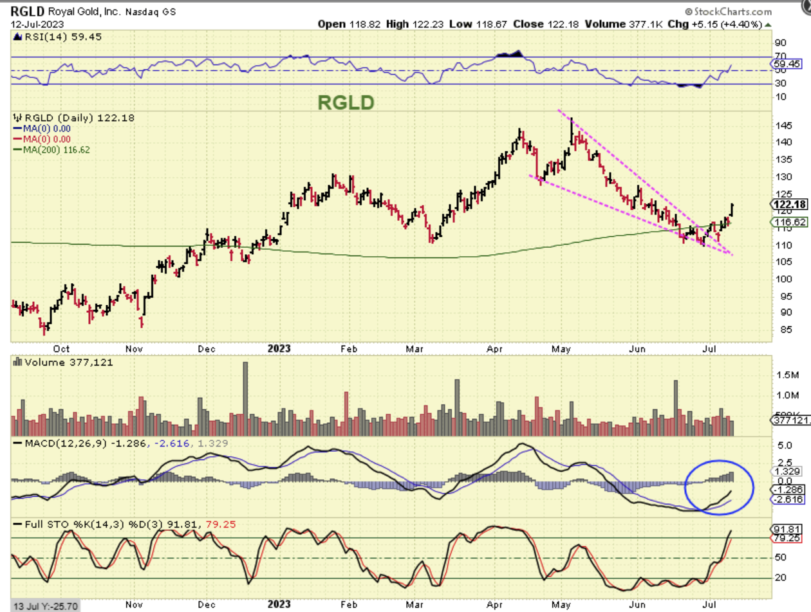Click the large green RGLD title
The height and width of the screenshot is (612, 811).
pyautogui.click(x=345, y=102)
